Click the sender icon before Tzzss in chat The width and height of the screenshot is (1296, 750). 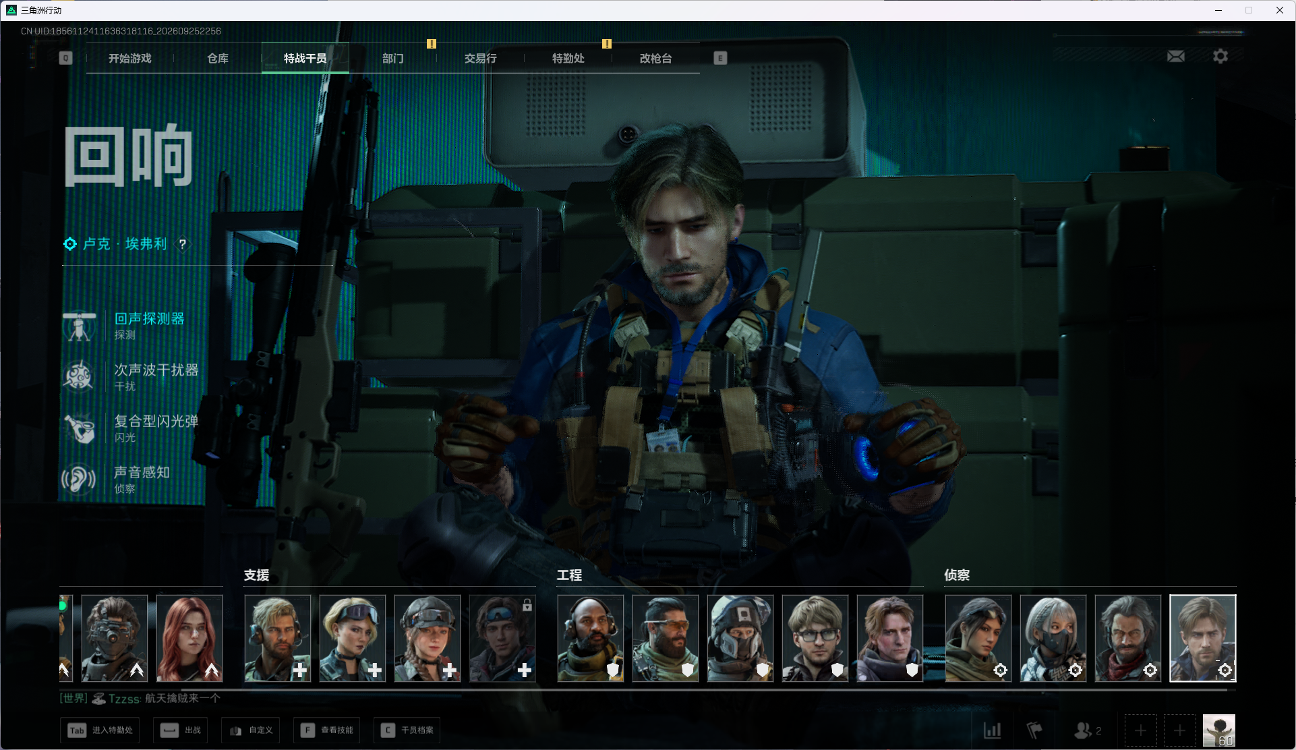(x=98, y=699)
